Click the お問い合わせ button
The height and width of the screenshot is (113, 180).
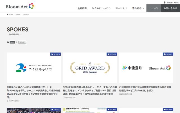170,8
